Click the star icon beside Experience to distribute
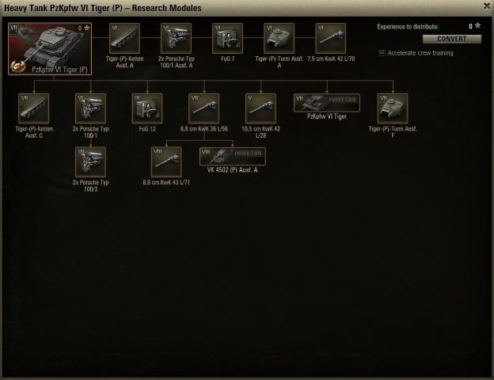The height and width of the screenshot is (380, 494). pyautogui.click(x=477, y=25)
